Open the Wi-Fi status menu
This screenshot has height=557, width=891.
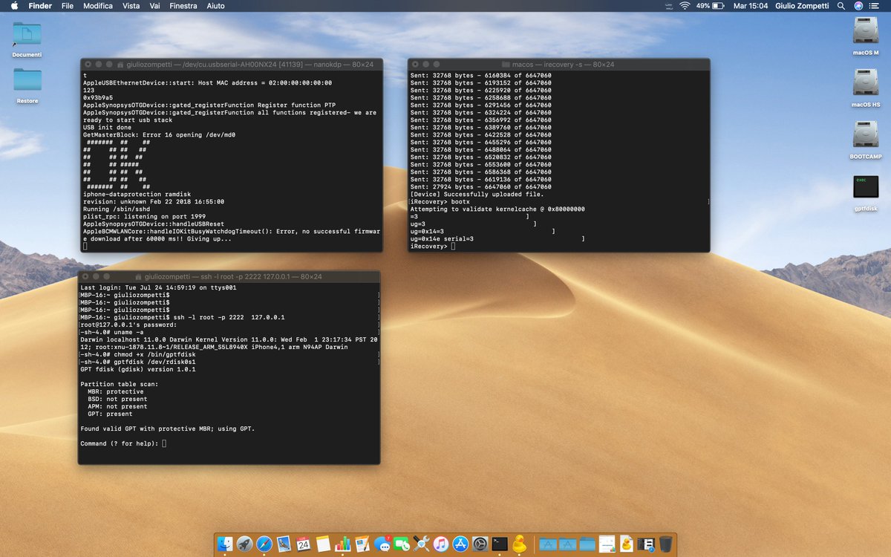[x=684, y=5]
